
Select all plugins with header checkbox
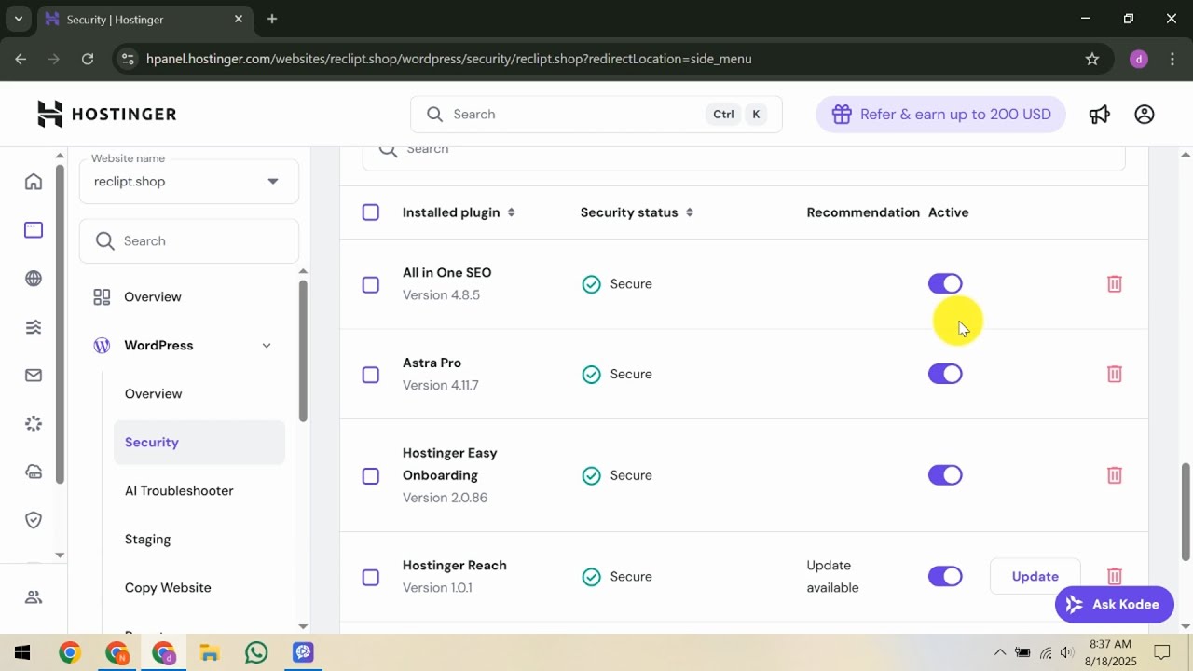pyautogui.click(x=371, y=212)
